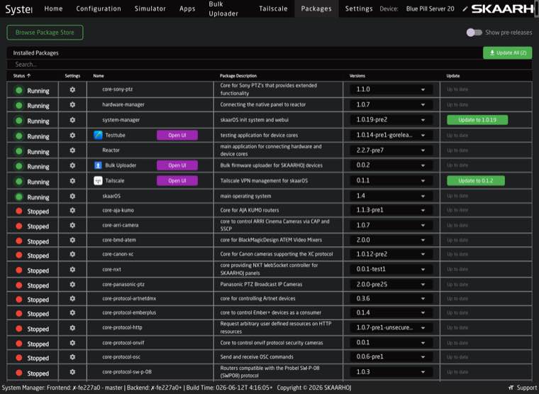Sort by the Versions column header
539x394 pixels.
click(x=357, y=76)
